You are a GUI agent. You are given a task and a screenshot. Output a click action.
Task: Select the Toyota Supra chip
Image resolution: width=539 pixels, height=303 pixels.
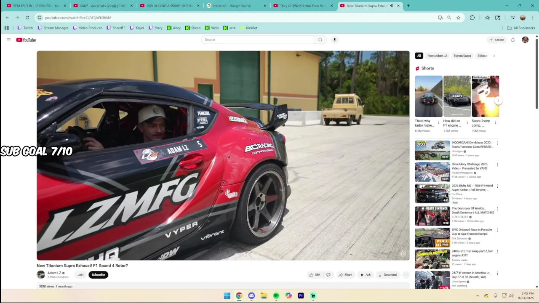click(x=462, y=56)
